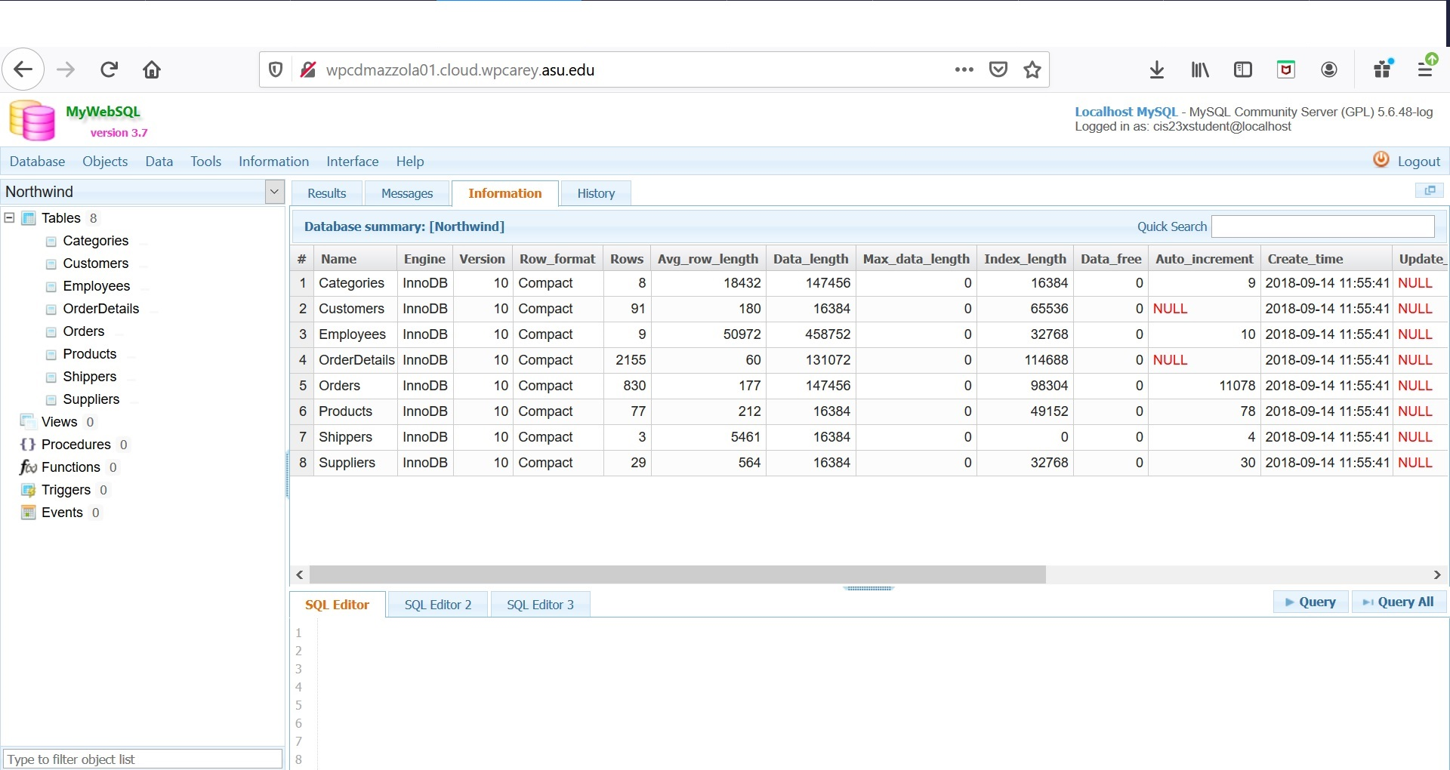This screenshot has height=770, width=1450.
Task: Select OrderDetails table in tree
Action: click(101, 309)
